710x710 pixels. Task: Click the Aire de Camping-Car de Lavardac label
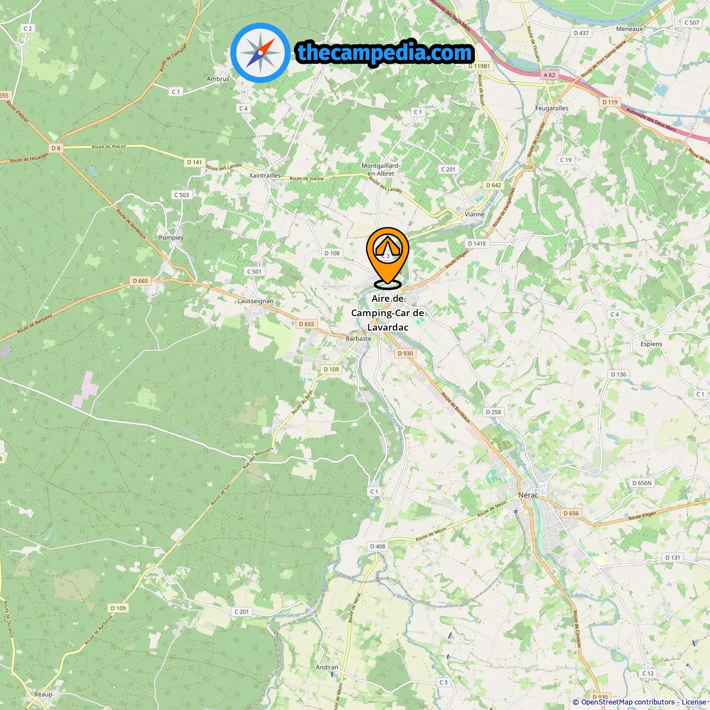[388, 313]
